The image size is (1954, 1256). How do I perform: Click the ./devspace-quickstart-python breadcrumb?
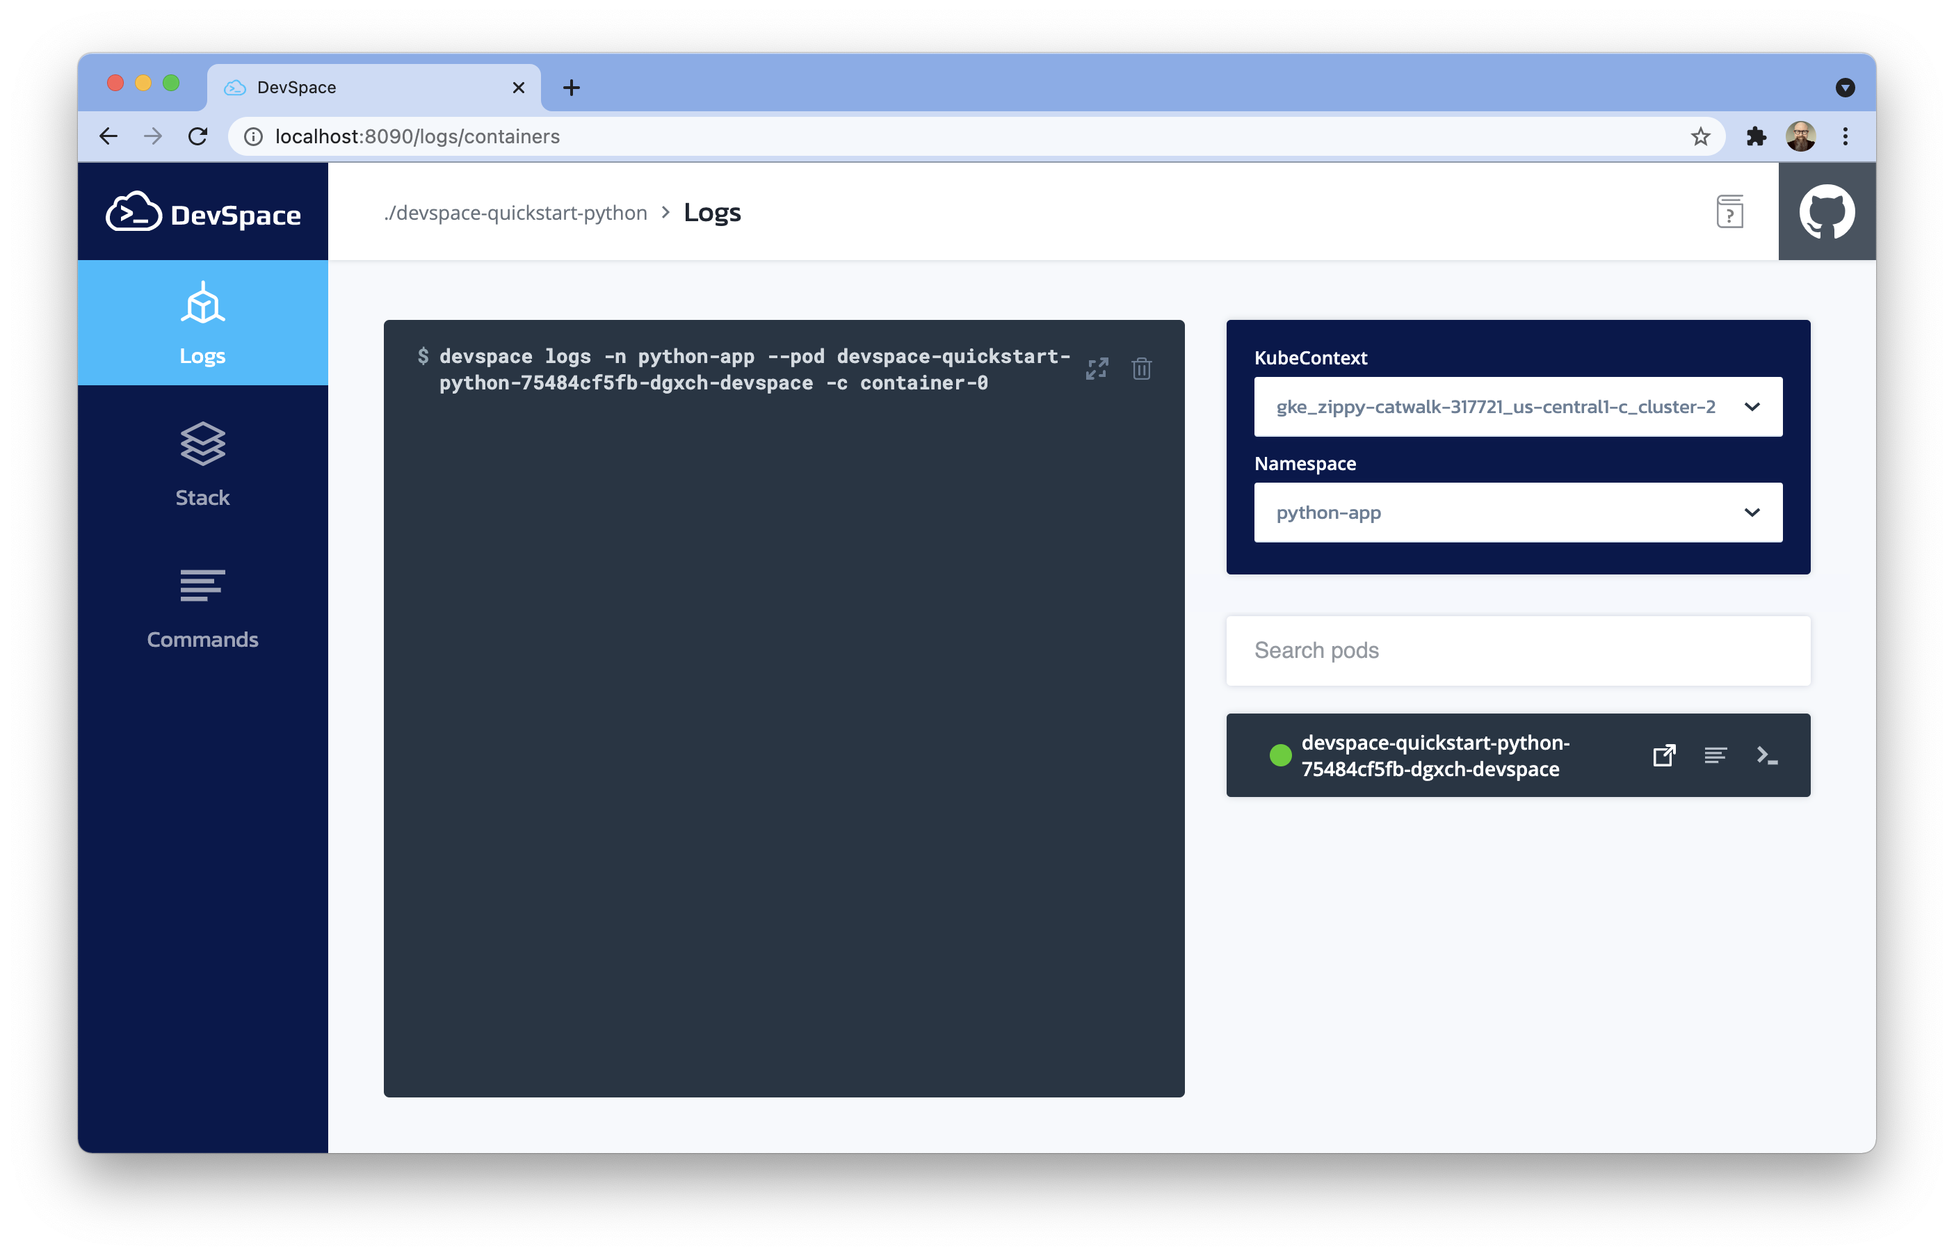coord(515,213)
